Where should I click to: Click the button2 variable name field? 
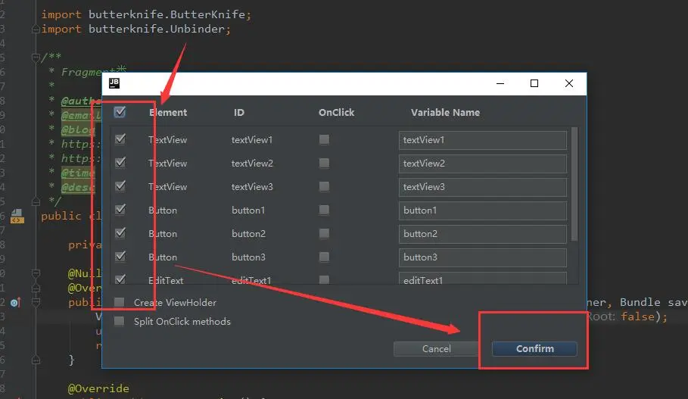pos(483,234)
